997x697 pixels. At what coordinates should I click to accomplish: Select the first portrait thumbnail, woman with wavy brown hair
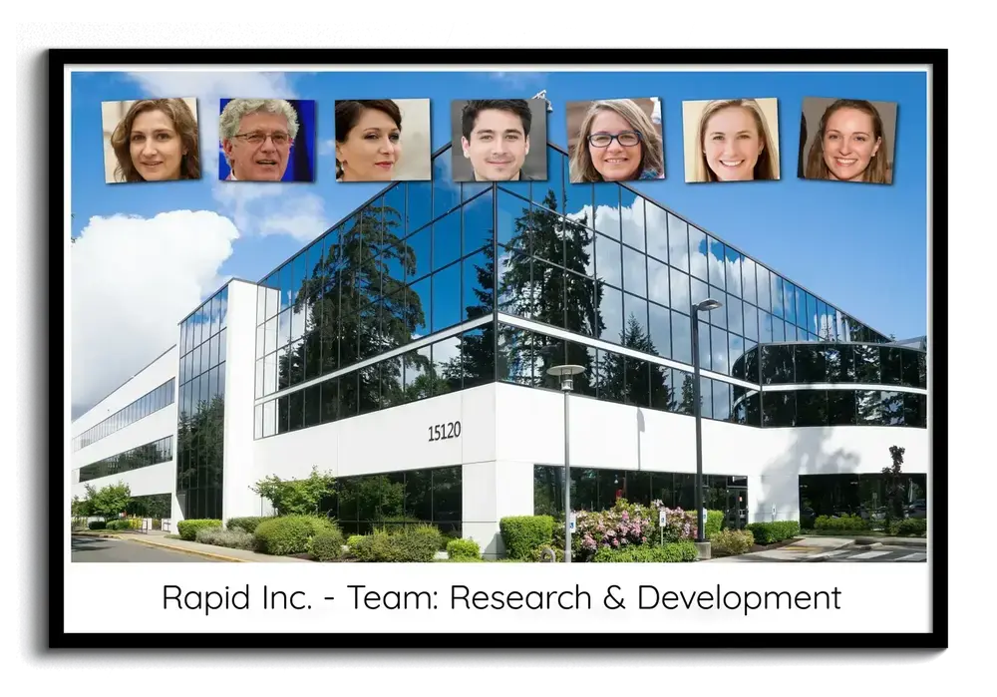pos(152,140)
